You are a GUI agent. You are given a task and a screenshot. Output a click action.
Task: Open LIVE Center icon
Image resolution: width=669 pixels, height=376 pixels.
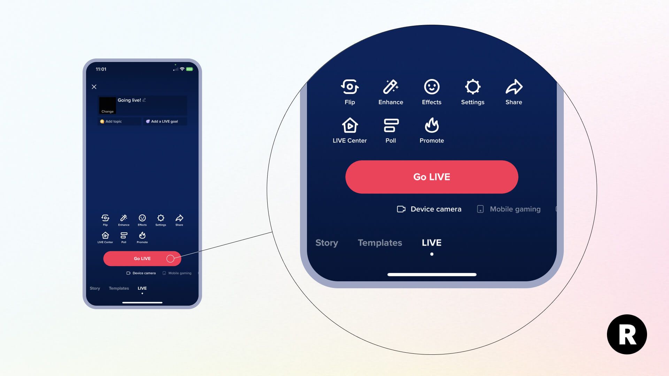click(x=105, y=237)
